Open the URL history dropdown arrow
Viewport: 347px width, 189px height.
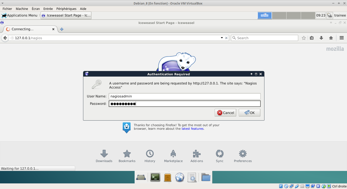coord(222,38)
